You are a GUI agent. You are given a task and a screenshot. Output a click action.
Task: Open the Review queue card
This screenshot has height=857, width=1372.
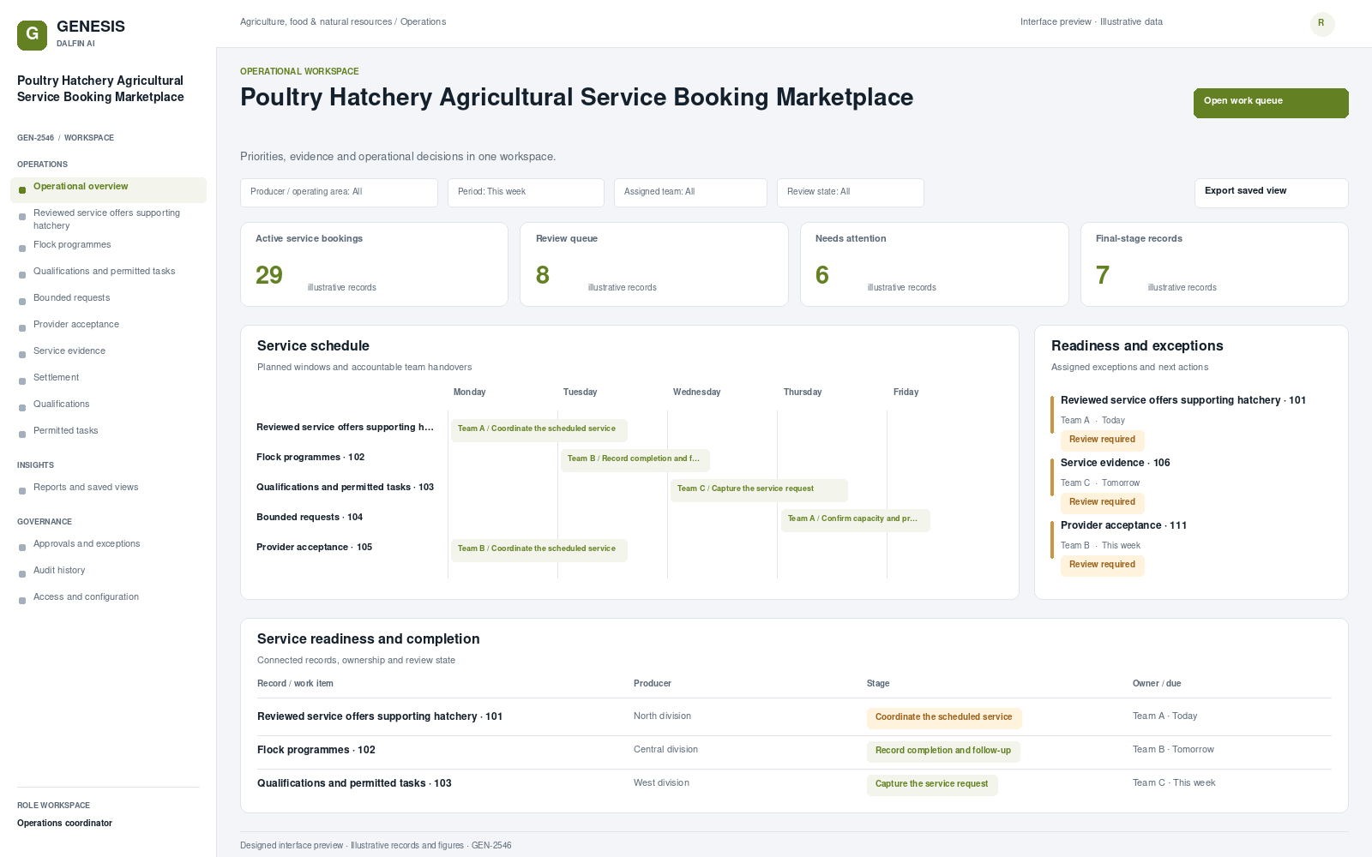pyautogui.click(x=653, y=264)
